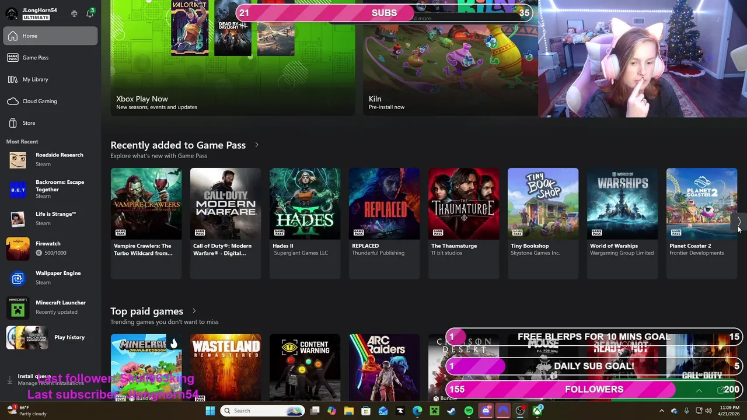Launch Copilot from the taskbar
This screenshot has width=747, height=420.
331,411
